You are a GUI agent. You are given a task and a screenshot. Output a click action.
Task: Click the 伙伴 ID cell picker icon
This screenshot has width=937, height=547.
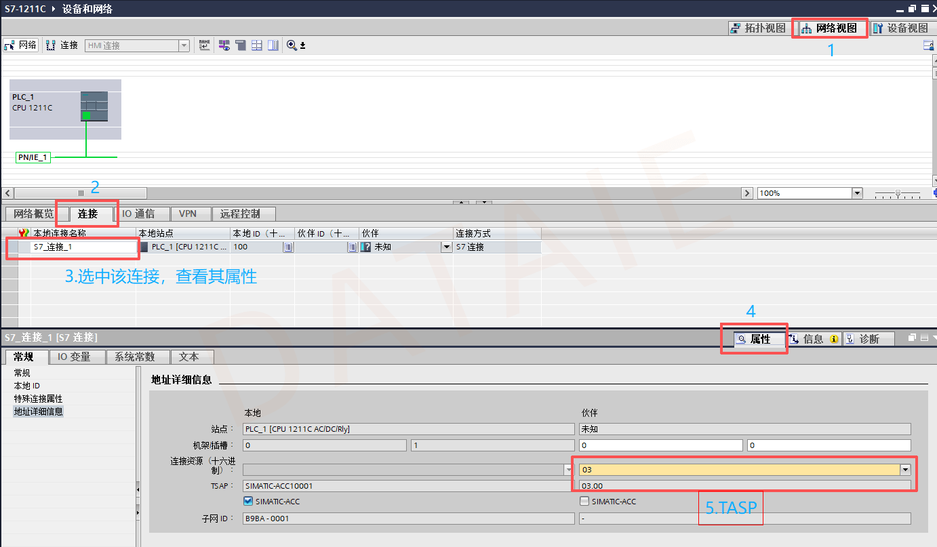[353, 247]
